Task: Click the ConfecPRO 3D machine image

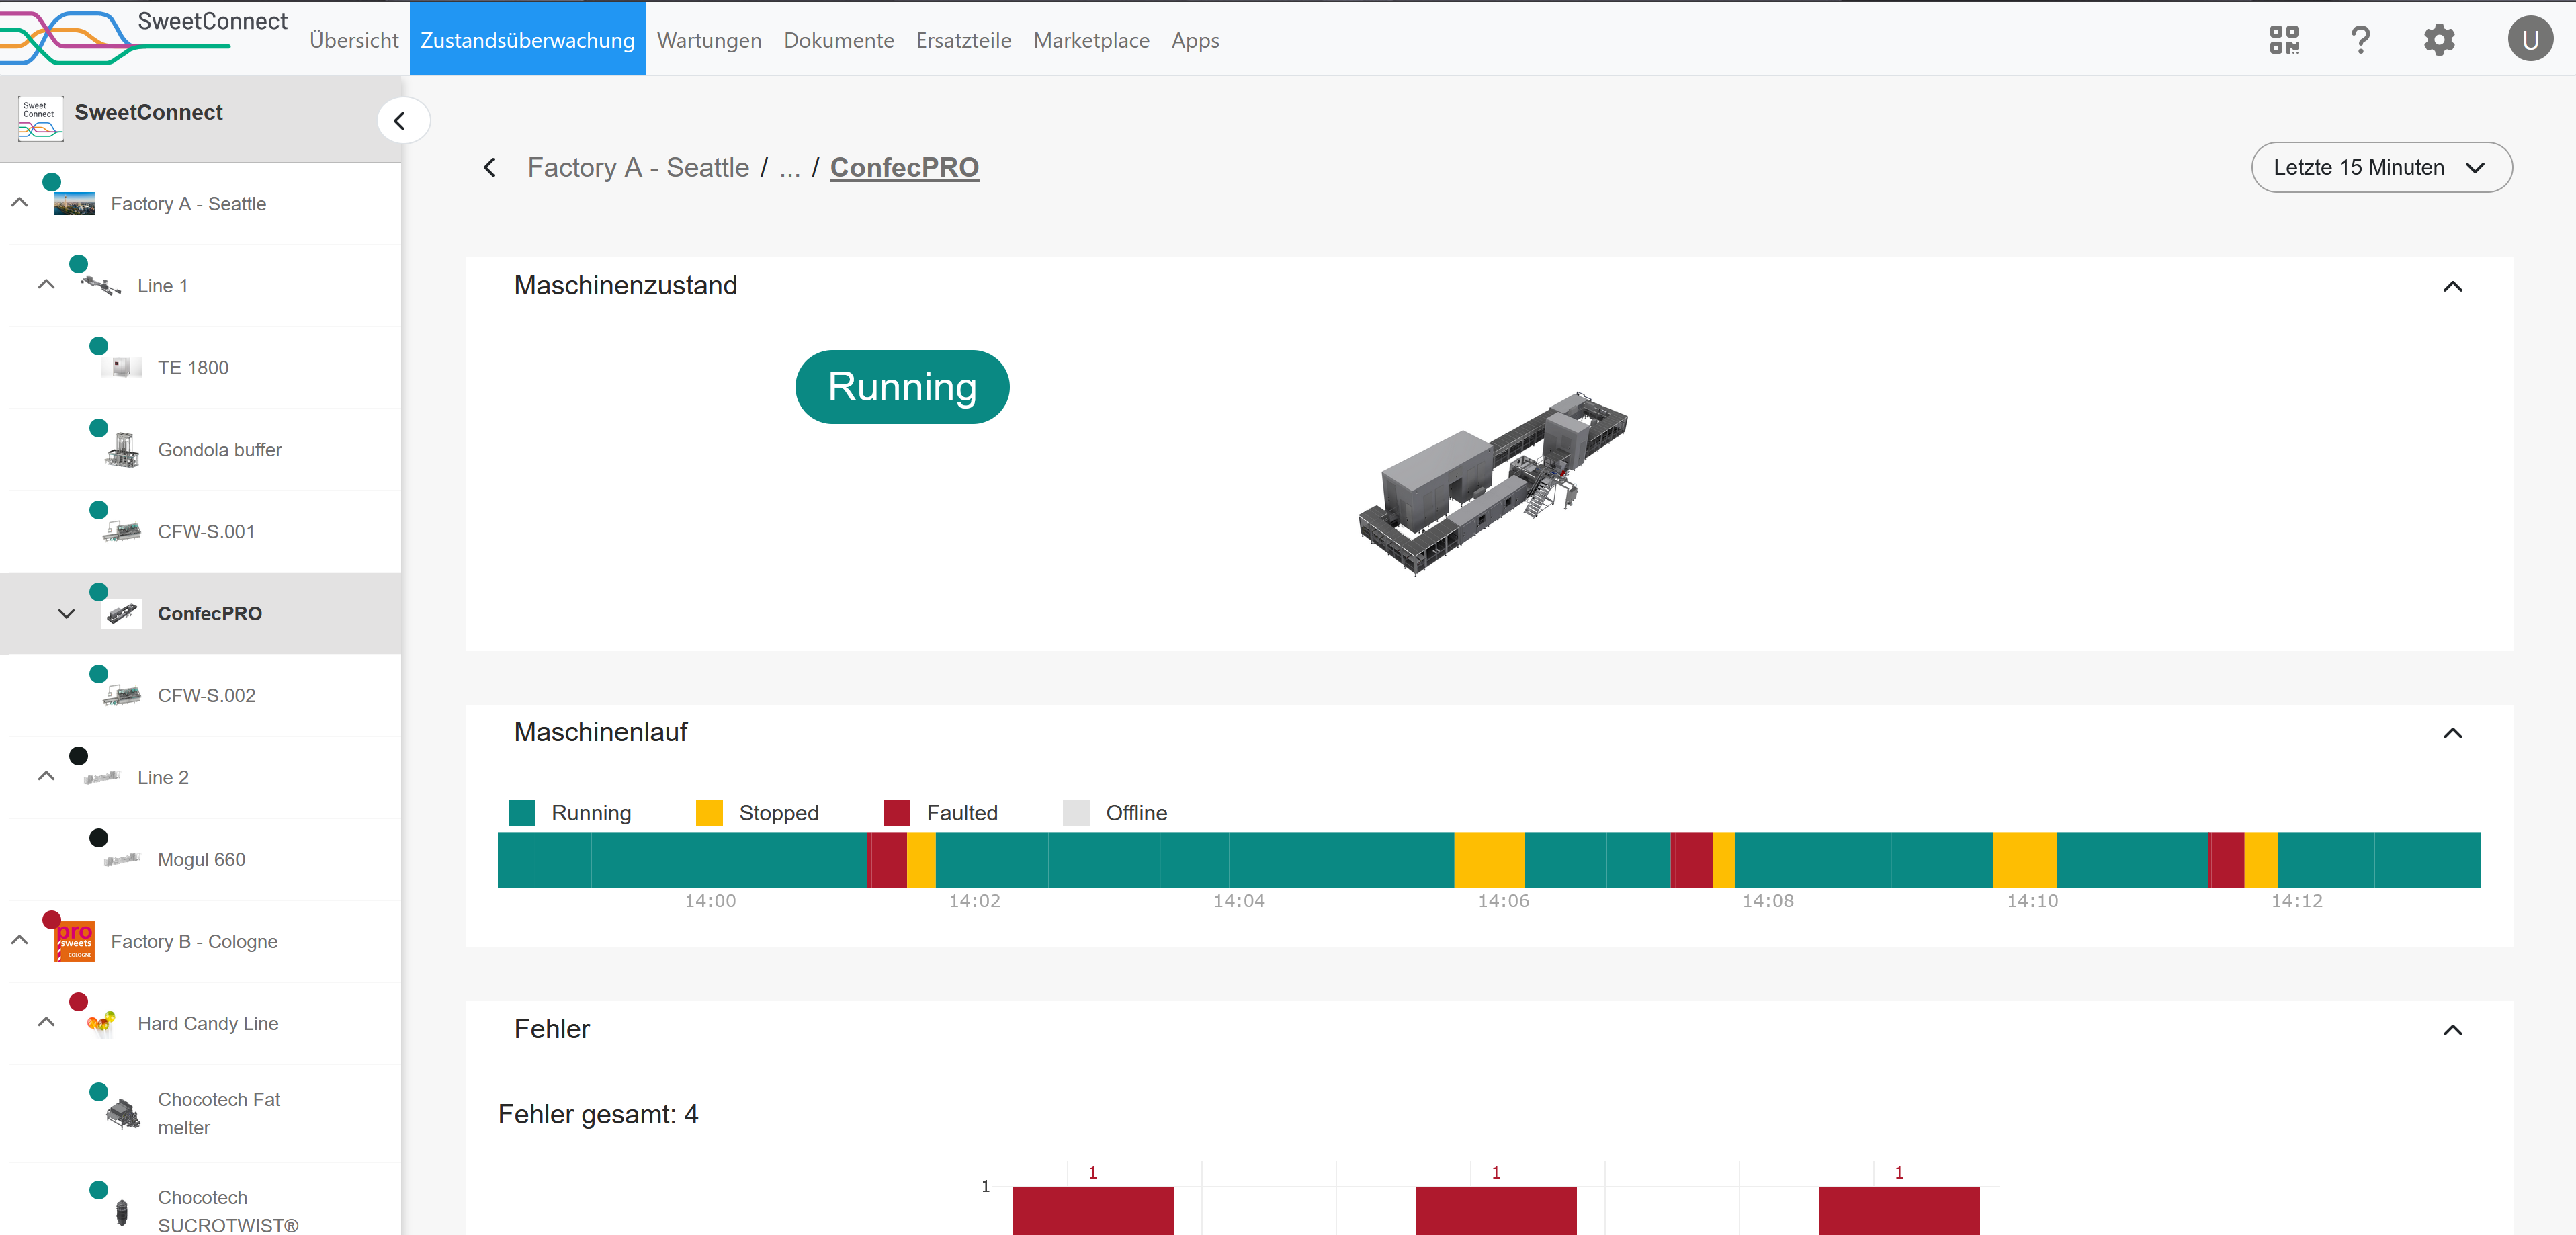Action: (1492, 484)
